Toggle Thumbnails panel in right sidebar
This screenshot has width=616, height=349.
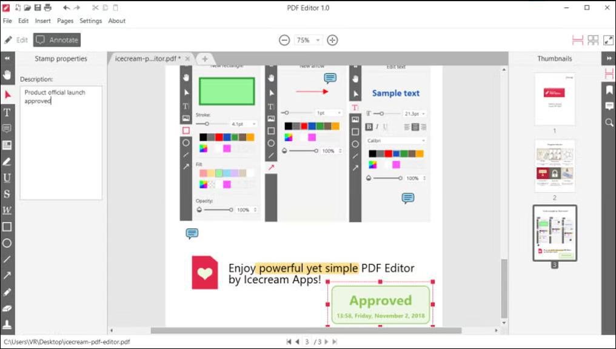pyautogui.click(x=609, y=73)
